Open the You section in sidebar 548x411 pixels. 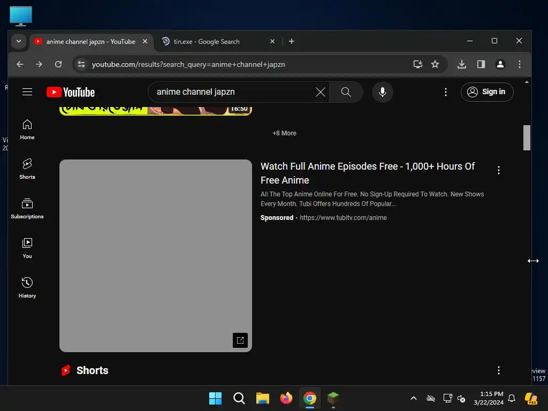pyautogui.click(x=27, y=248)
